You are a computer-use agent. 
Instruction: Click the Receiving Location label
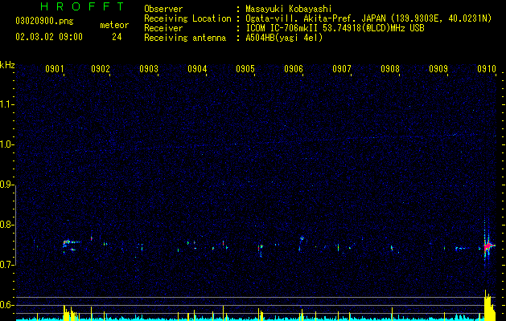[x=187, y=18]
